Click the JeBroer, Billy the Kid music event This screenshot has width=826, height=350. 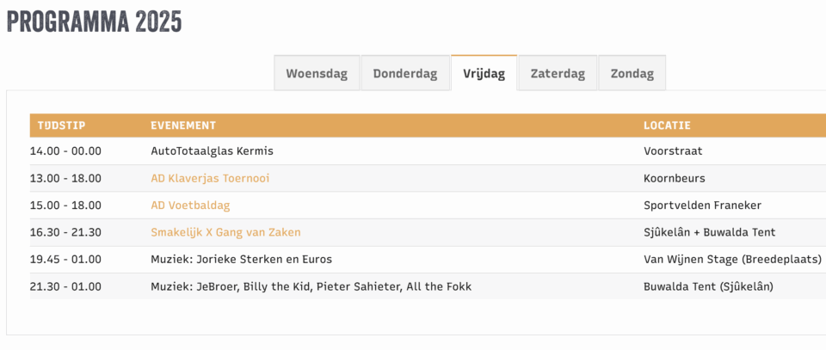[x=311, y=286]
